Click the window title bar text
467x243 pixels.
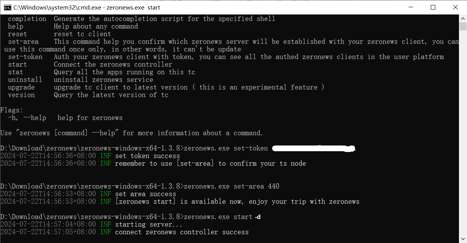click(x=87, y=7)
